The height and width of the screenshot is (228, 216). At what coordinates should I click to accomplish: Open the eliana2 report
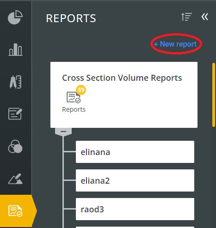[135, 180]
